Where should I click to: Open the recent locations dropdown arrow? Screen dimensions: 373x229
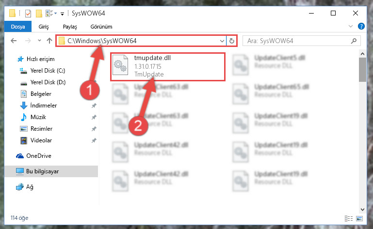pyautogui.click(x=39, y=41)
